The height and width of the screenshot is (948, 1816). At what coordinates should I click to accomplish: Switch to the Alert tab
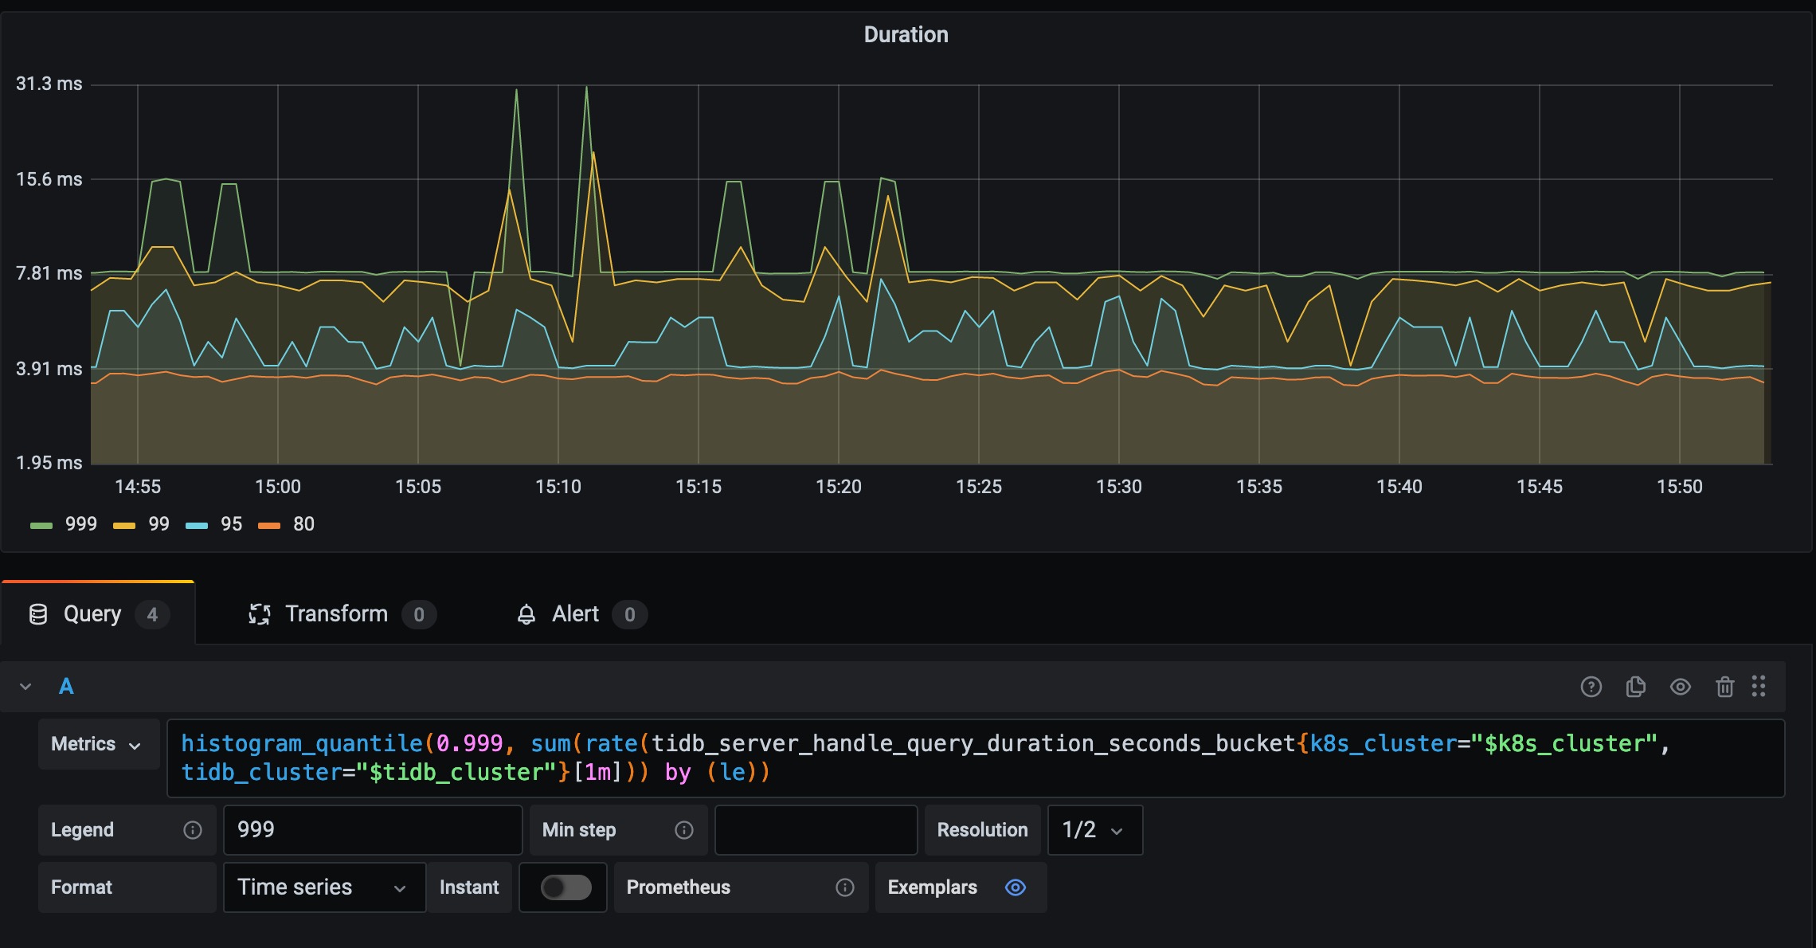(x=575, y=614)
